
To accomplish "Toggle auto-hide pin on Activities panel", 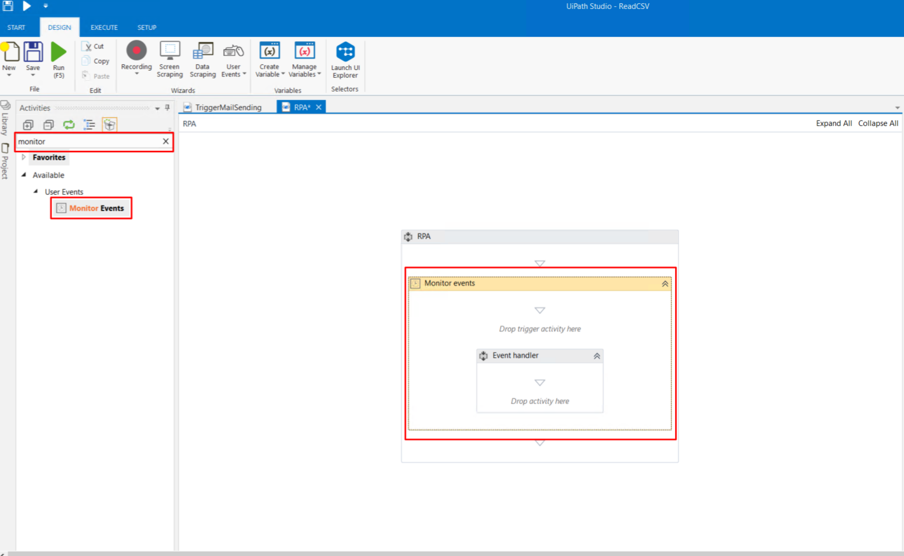I will (x=167, y=108).
